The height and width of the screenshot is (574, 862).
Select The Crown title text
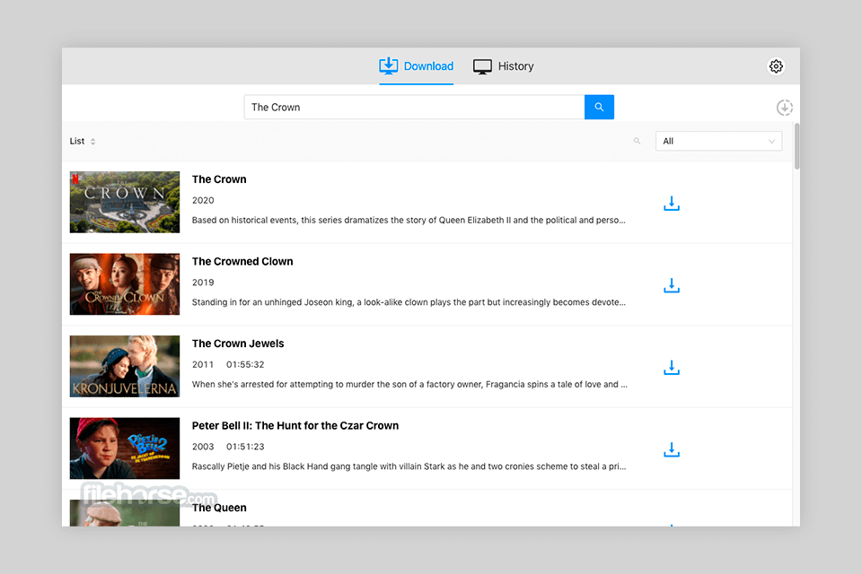219,179
